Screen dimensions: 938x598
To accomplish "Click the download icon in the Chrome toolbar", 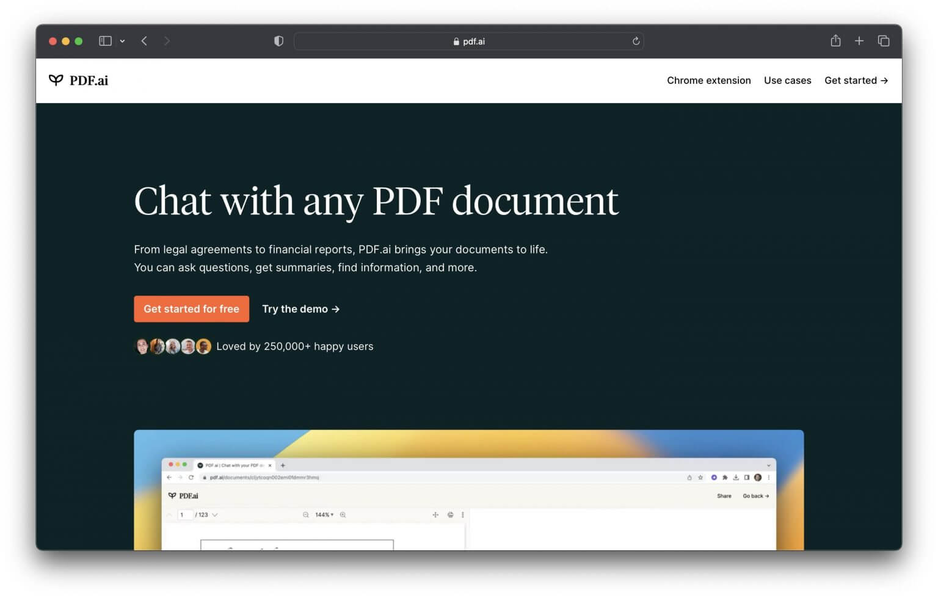I will (x=736, y=478).
